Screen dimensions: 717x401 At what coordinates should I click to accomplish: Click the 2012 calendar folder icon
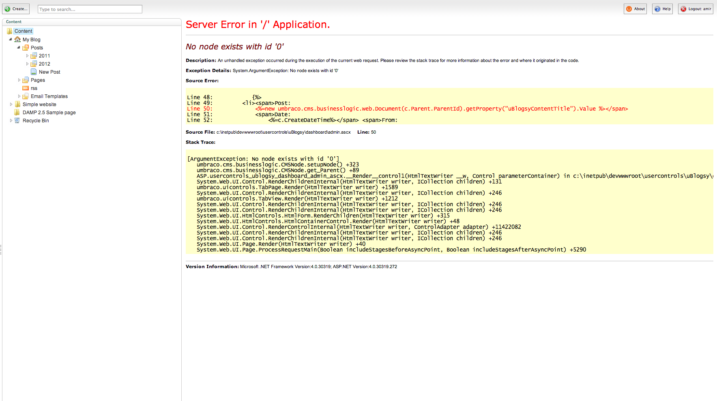coord(34,64)
